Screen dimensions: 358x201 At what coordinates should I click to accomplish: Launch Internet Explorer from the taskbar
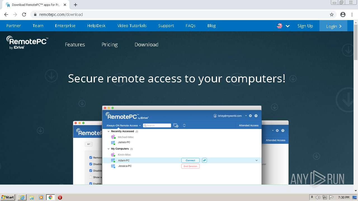pos(22,197)
